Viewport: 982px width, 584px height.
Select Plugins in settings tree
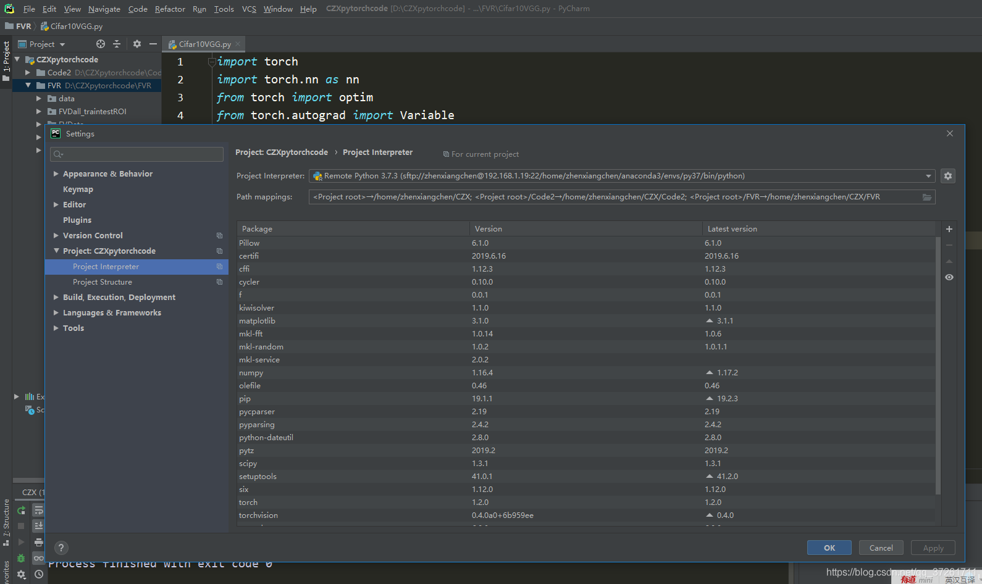[x=77, y=220]
